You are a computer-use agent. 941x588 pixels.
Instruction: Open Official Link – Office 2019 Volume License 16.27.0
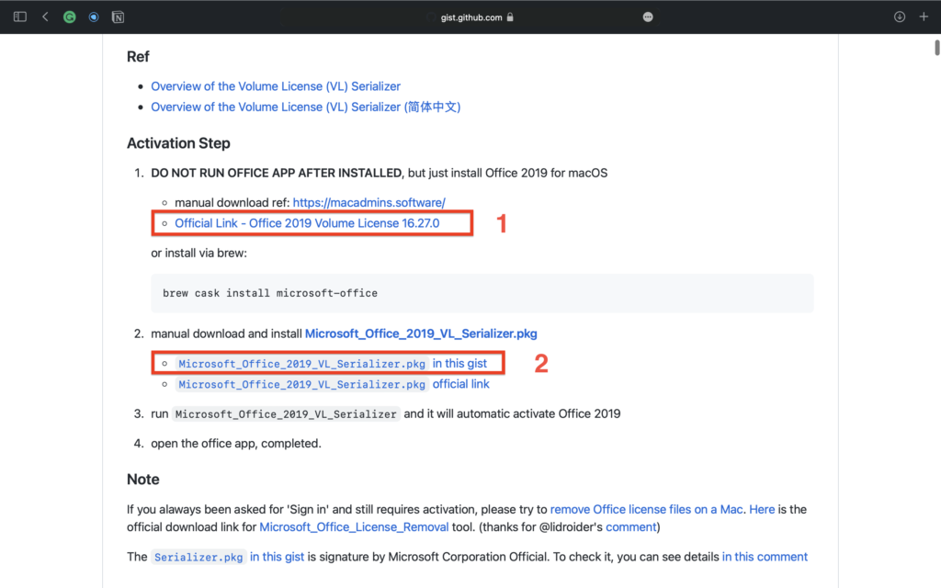pos(307,223)
